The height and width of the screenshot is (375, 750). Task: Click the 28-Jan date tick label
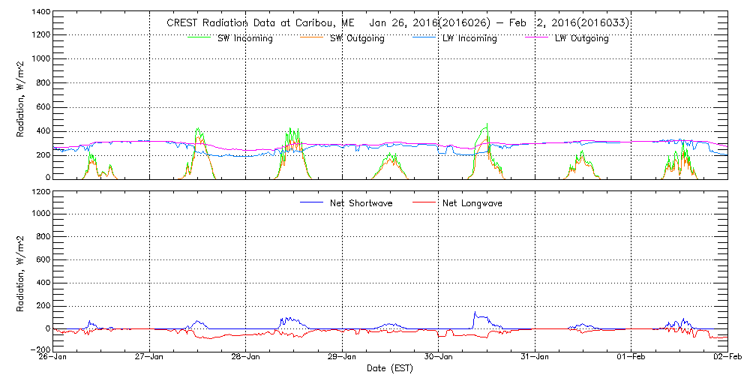point(246,358)
